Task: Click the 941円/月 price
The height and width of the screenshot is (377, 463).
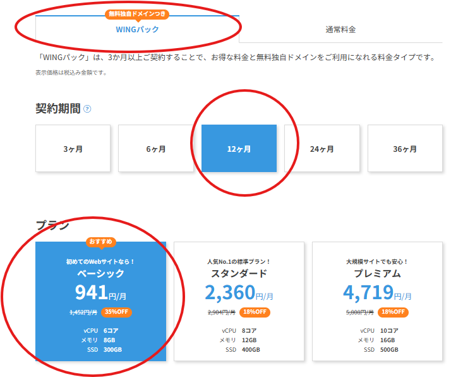Action: point(100,292)
